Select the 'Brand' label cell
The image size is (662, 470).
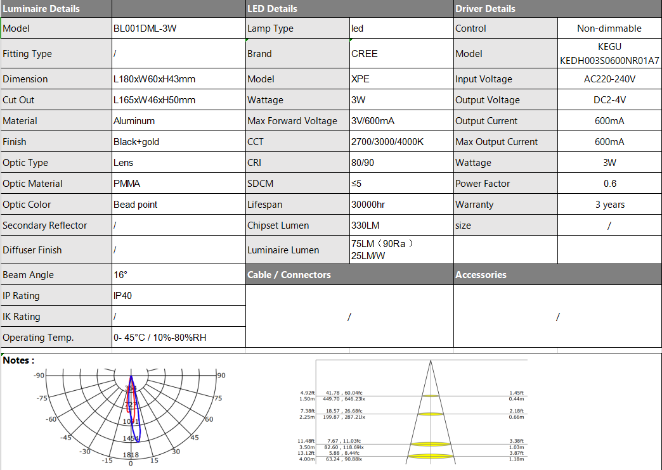pyautogui.click(x=297, y=54)
